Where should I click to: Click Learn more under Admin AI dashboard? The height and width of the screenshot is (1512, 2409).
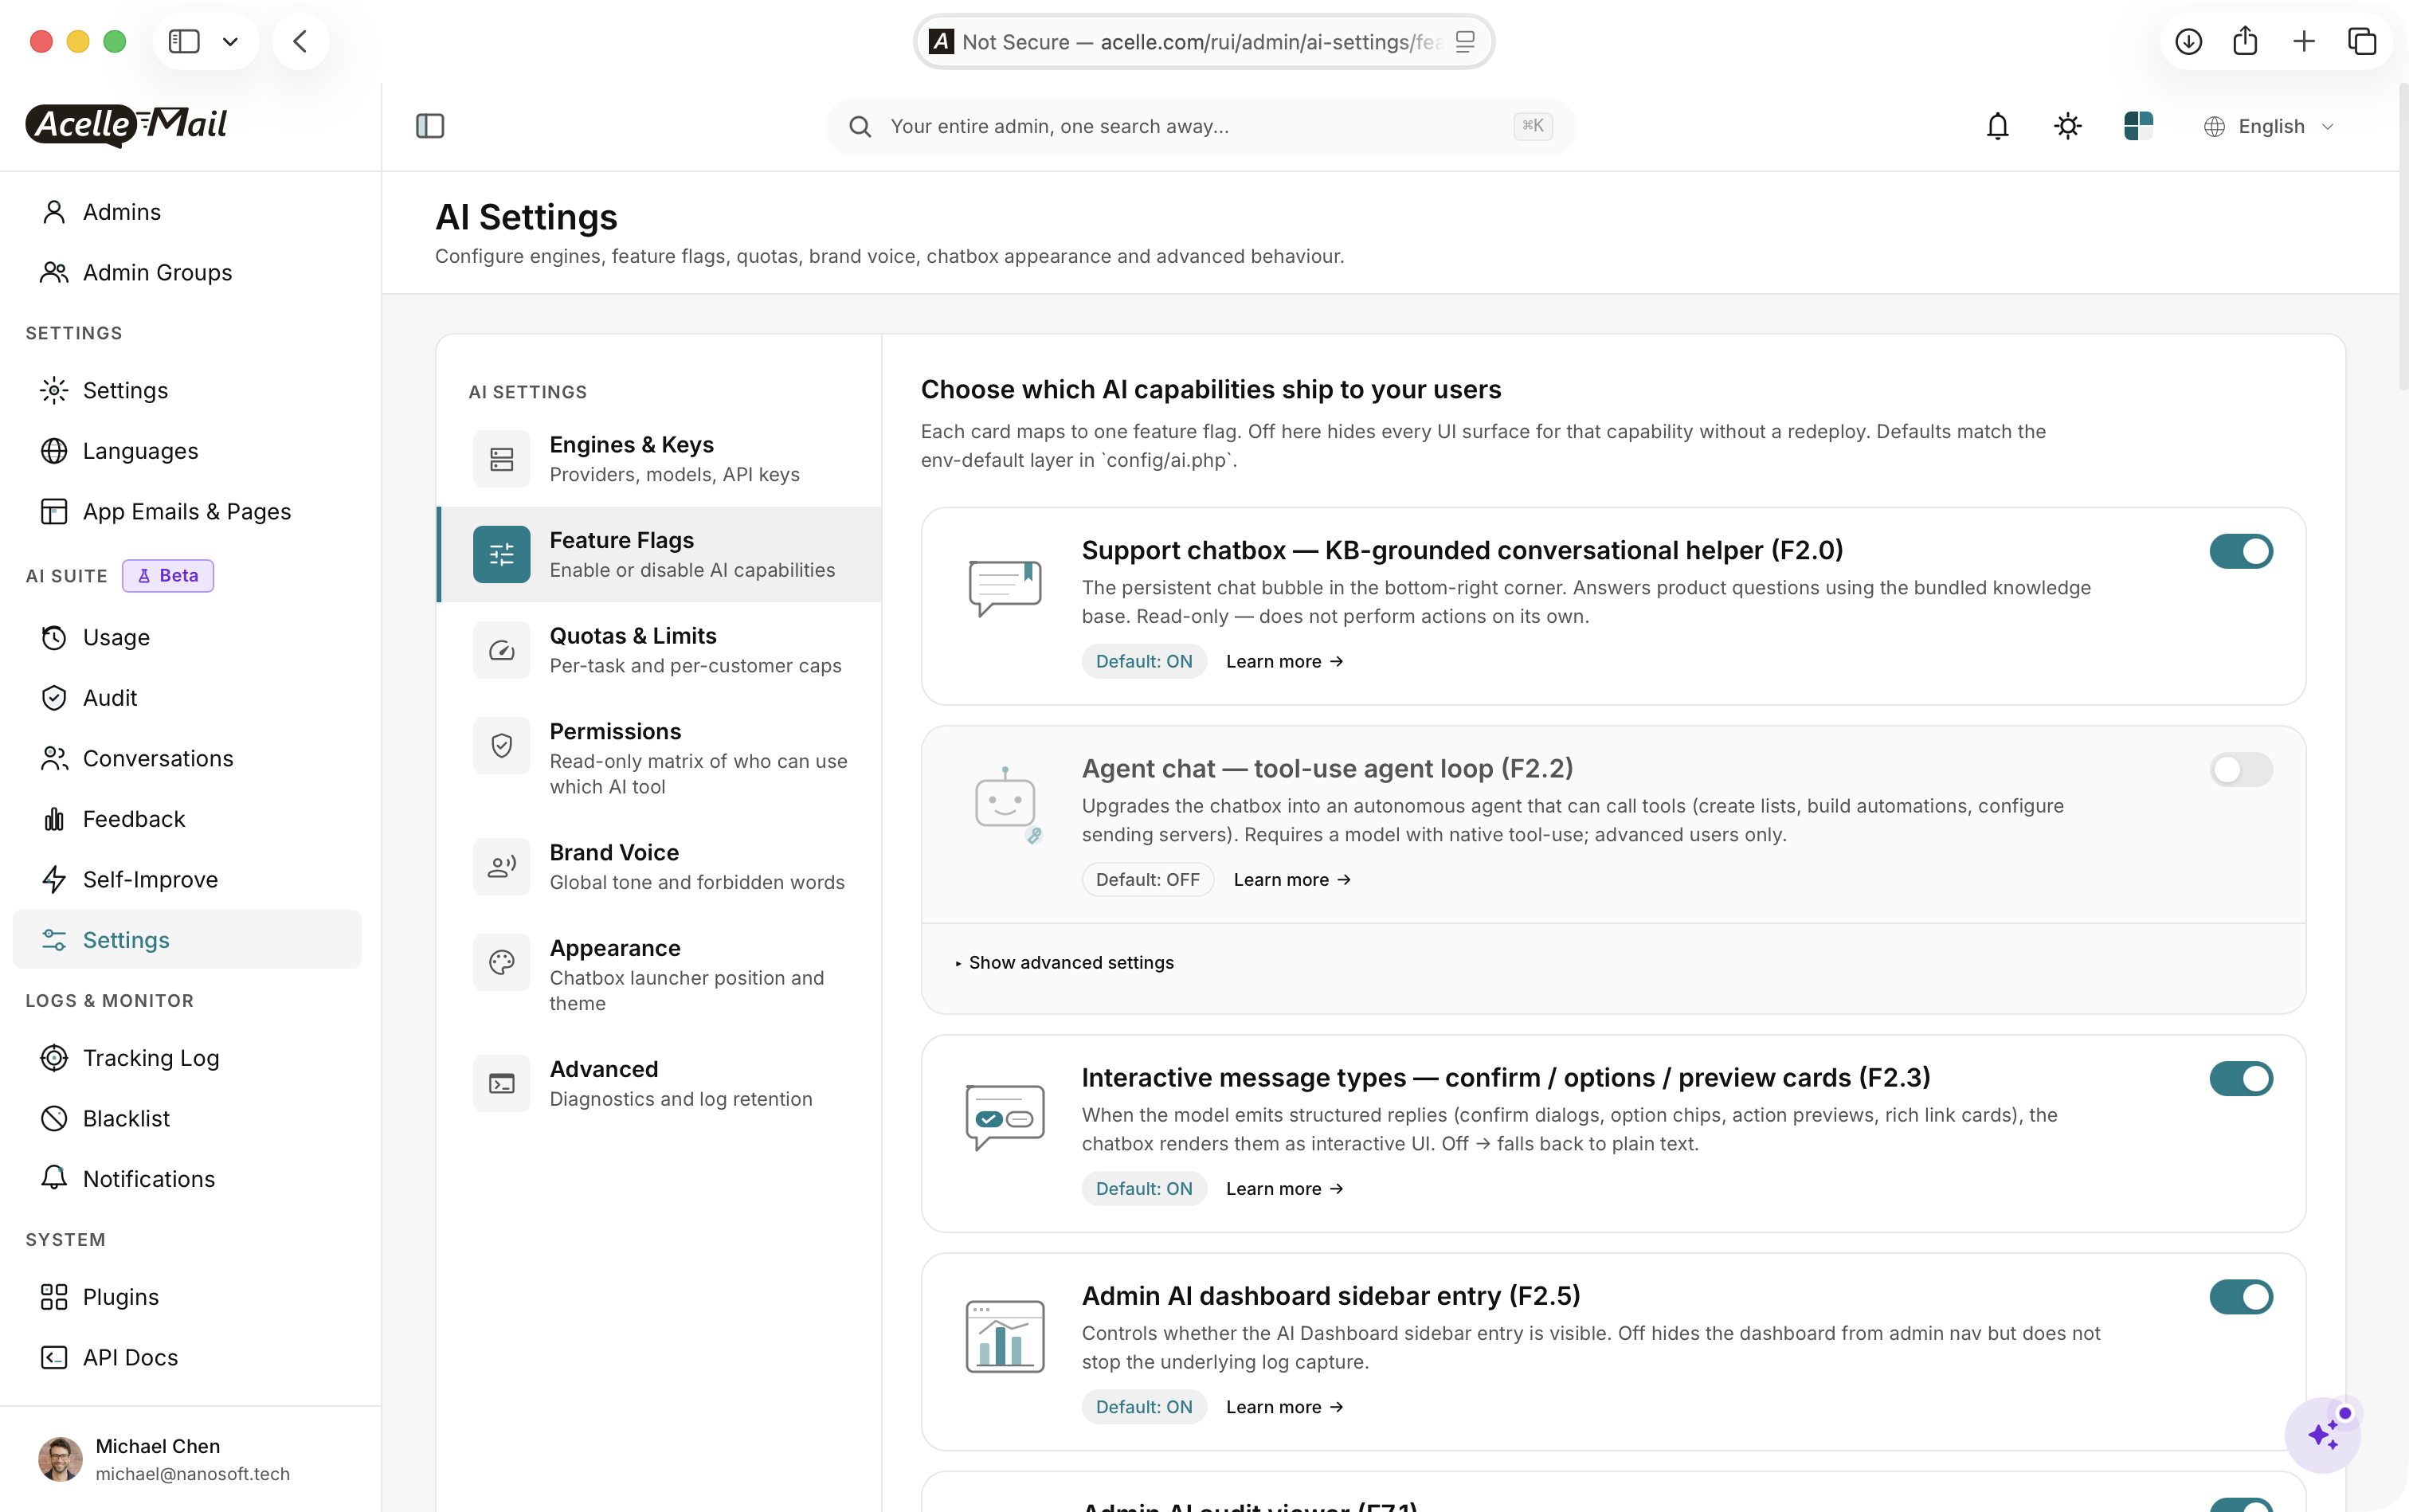(x=1284, y=1406)
